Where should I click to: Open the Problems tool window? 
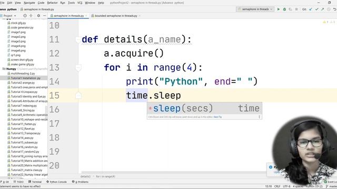point(81,182)
